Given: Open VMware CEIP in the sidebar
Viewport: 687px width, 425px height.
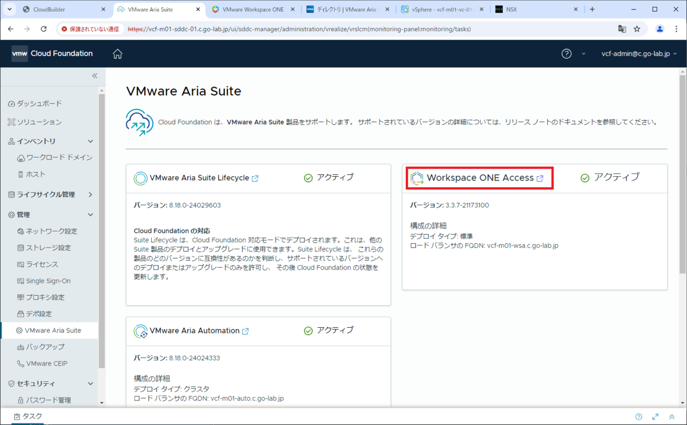Looking at the screenshot, I should click(43, 363).
